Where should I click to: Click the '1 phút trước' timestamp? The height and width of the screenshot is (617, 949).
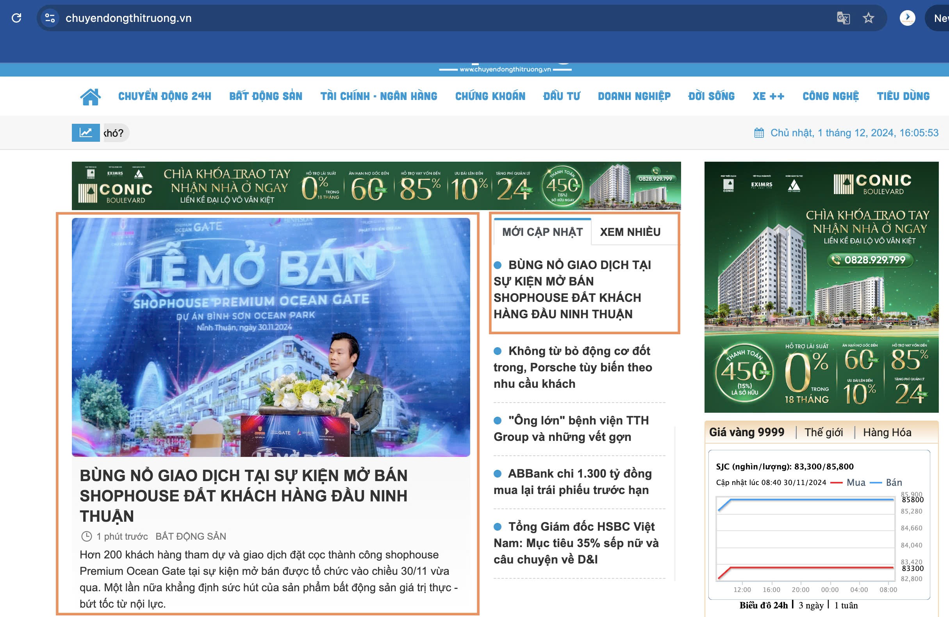tap(122, 537)
